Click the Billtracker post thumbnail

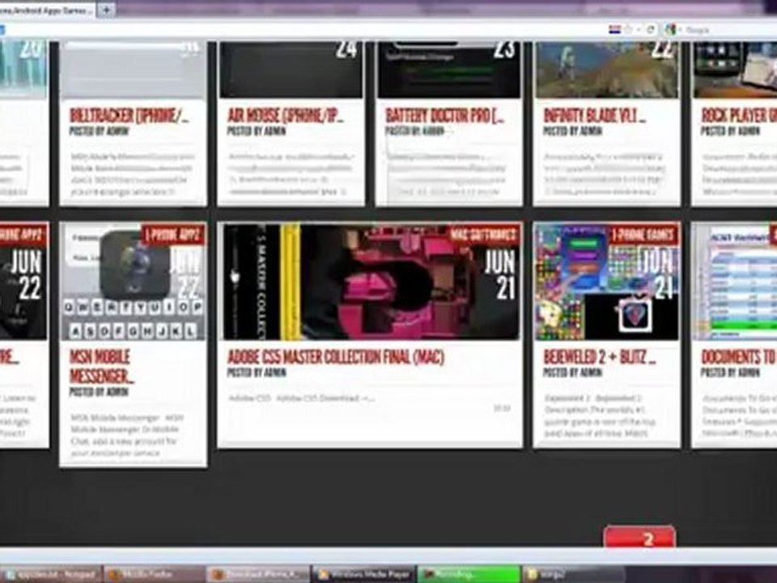pos(133,70)
